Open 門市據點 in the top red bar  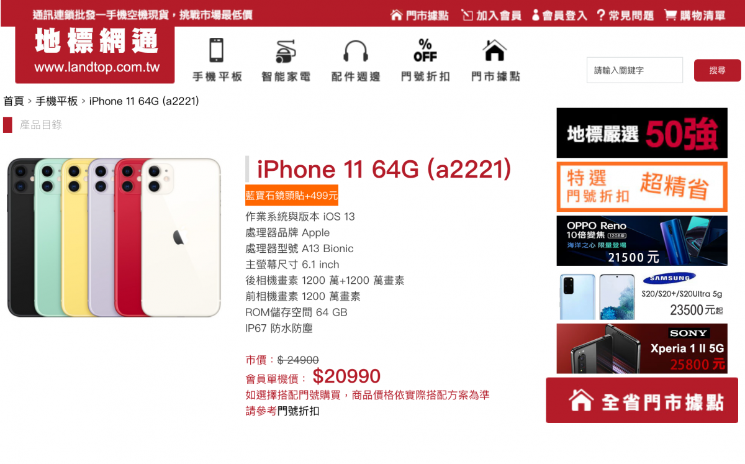coord(420,15)
